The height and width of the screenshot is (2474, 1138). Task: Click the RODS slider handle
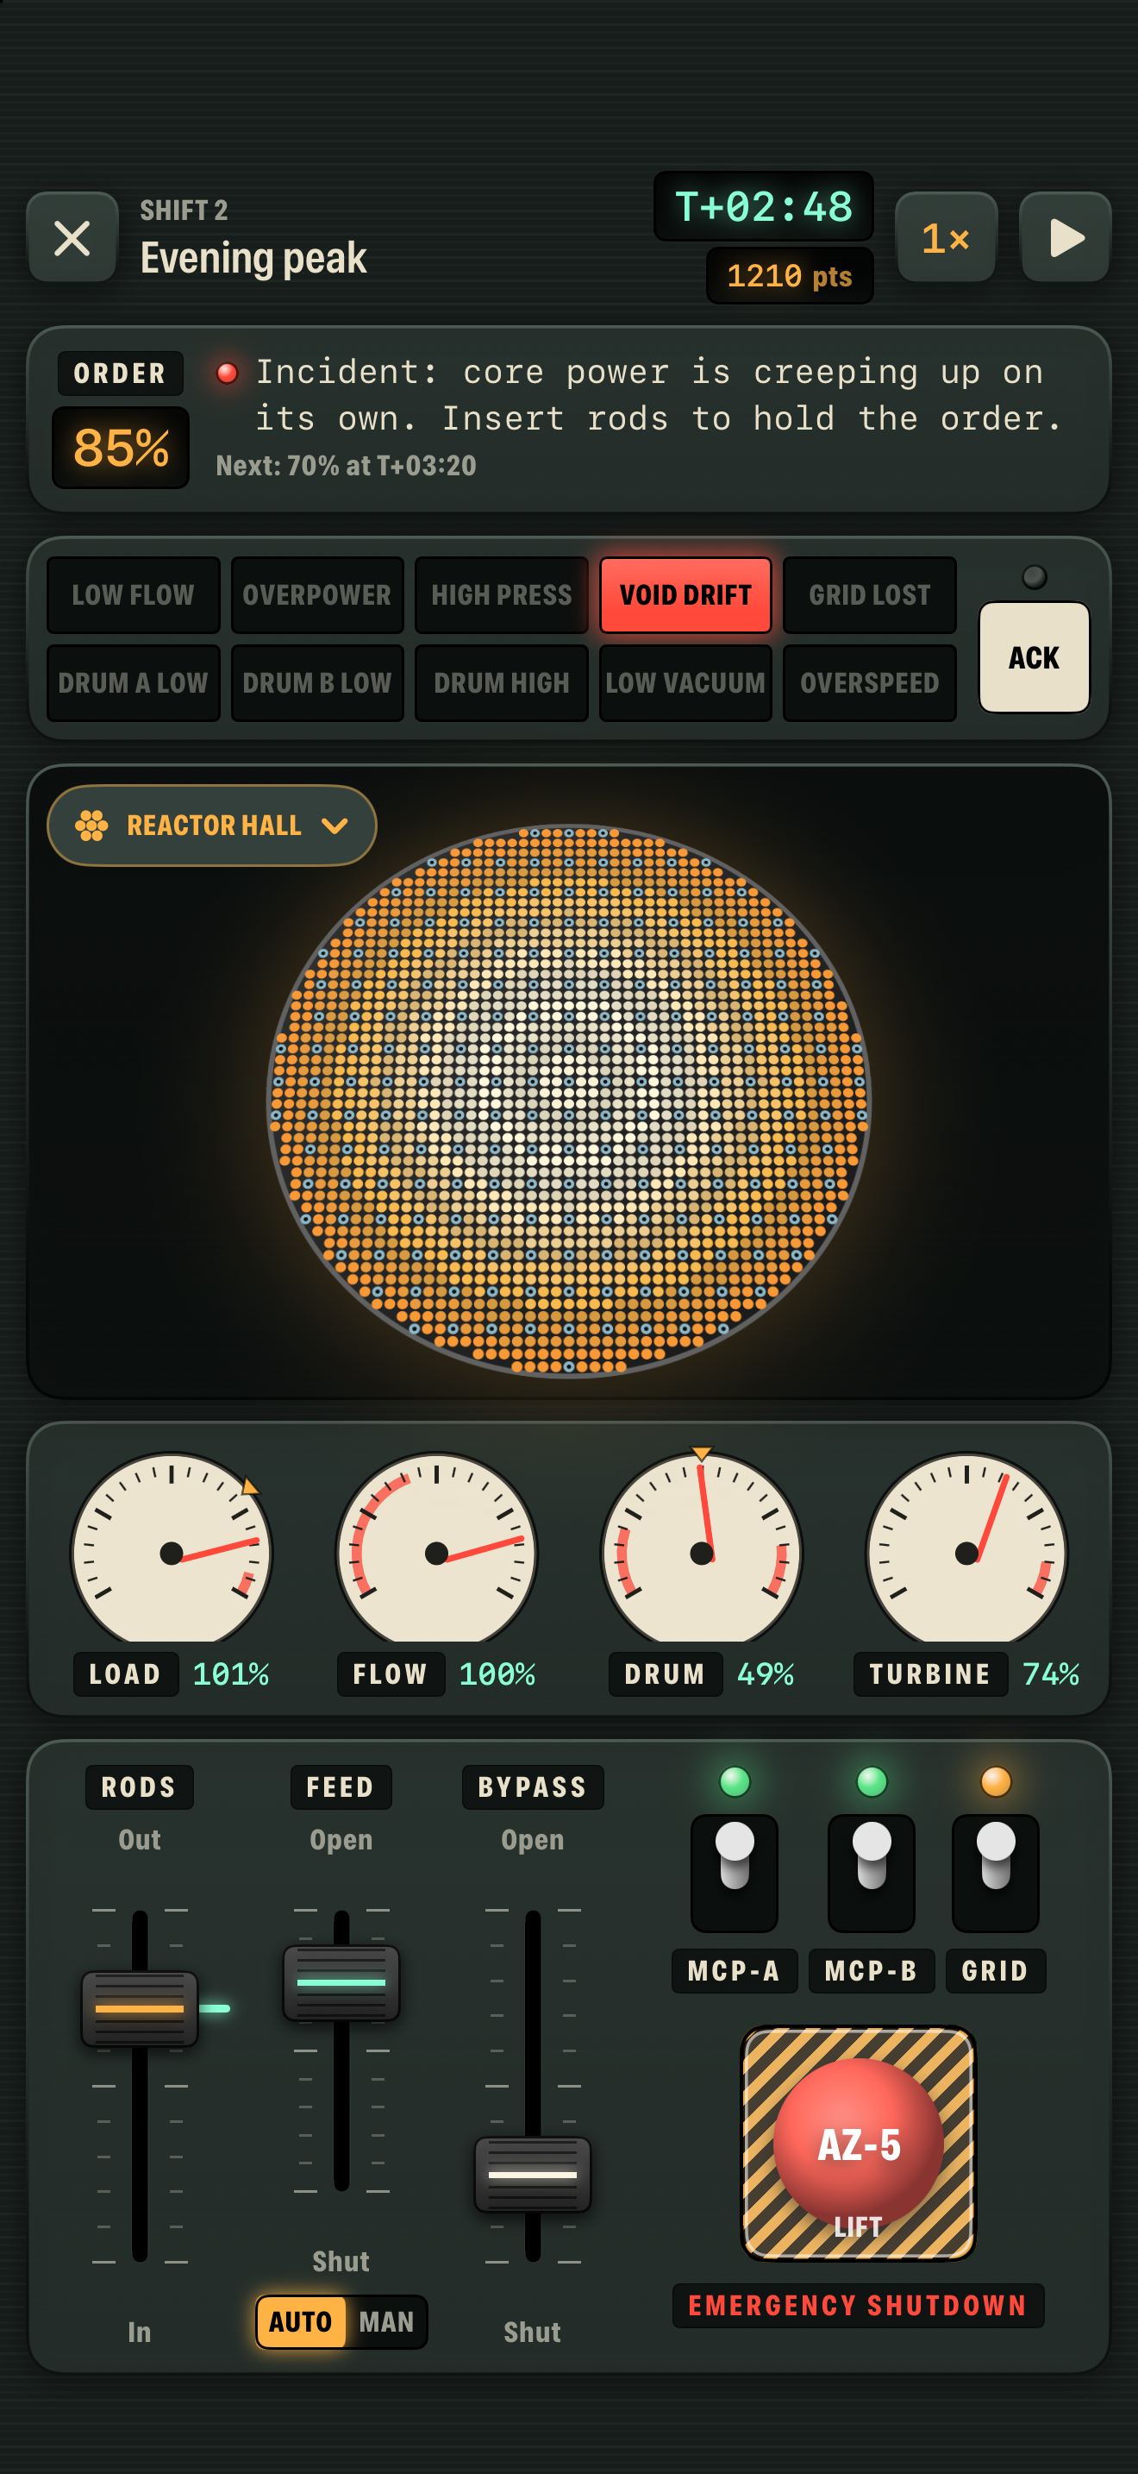pyautogui.click(x=140, y=2008)
